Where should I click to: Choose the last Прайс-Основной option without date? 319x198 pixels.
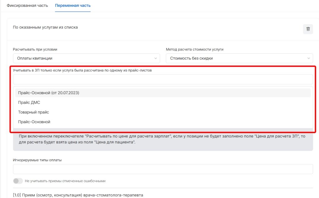tap(34, 122)
